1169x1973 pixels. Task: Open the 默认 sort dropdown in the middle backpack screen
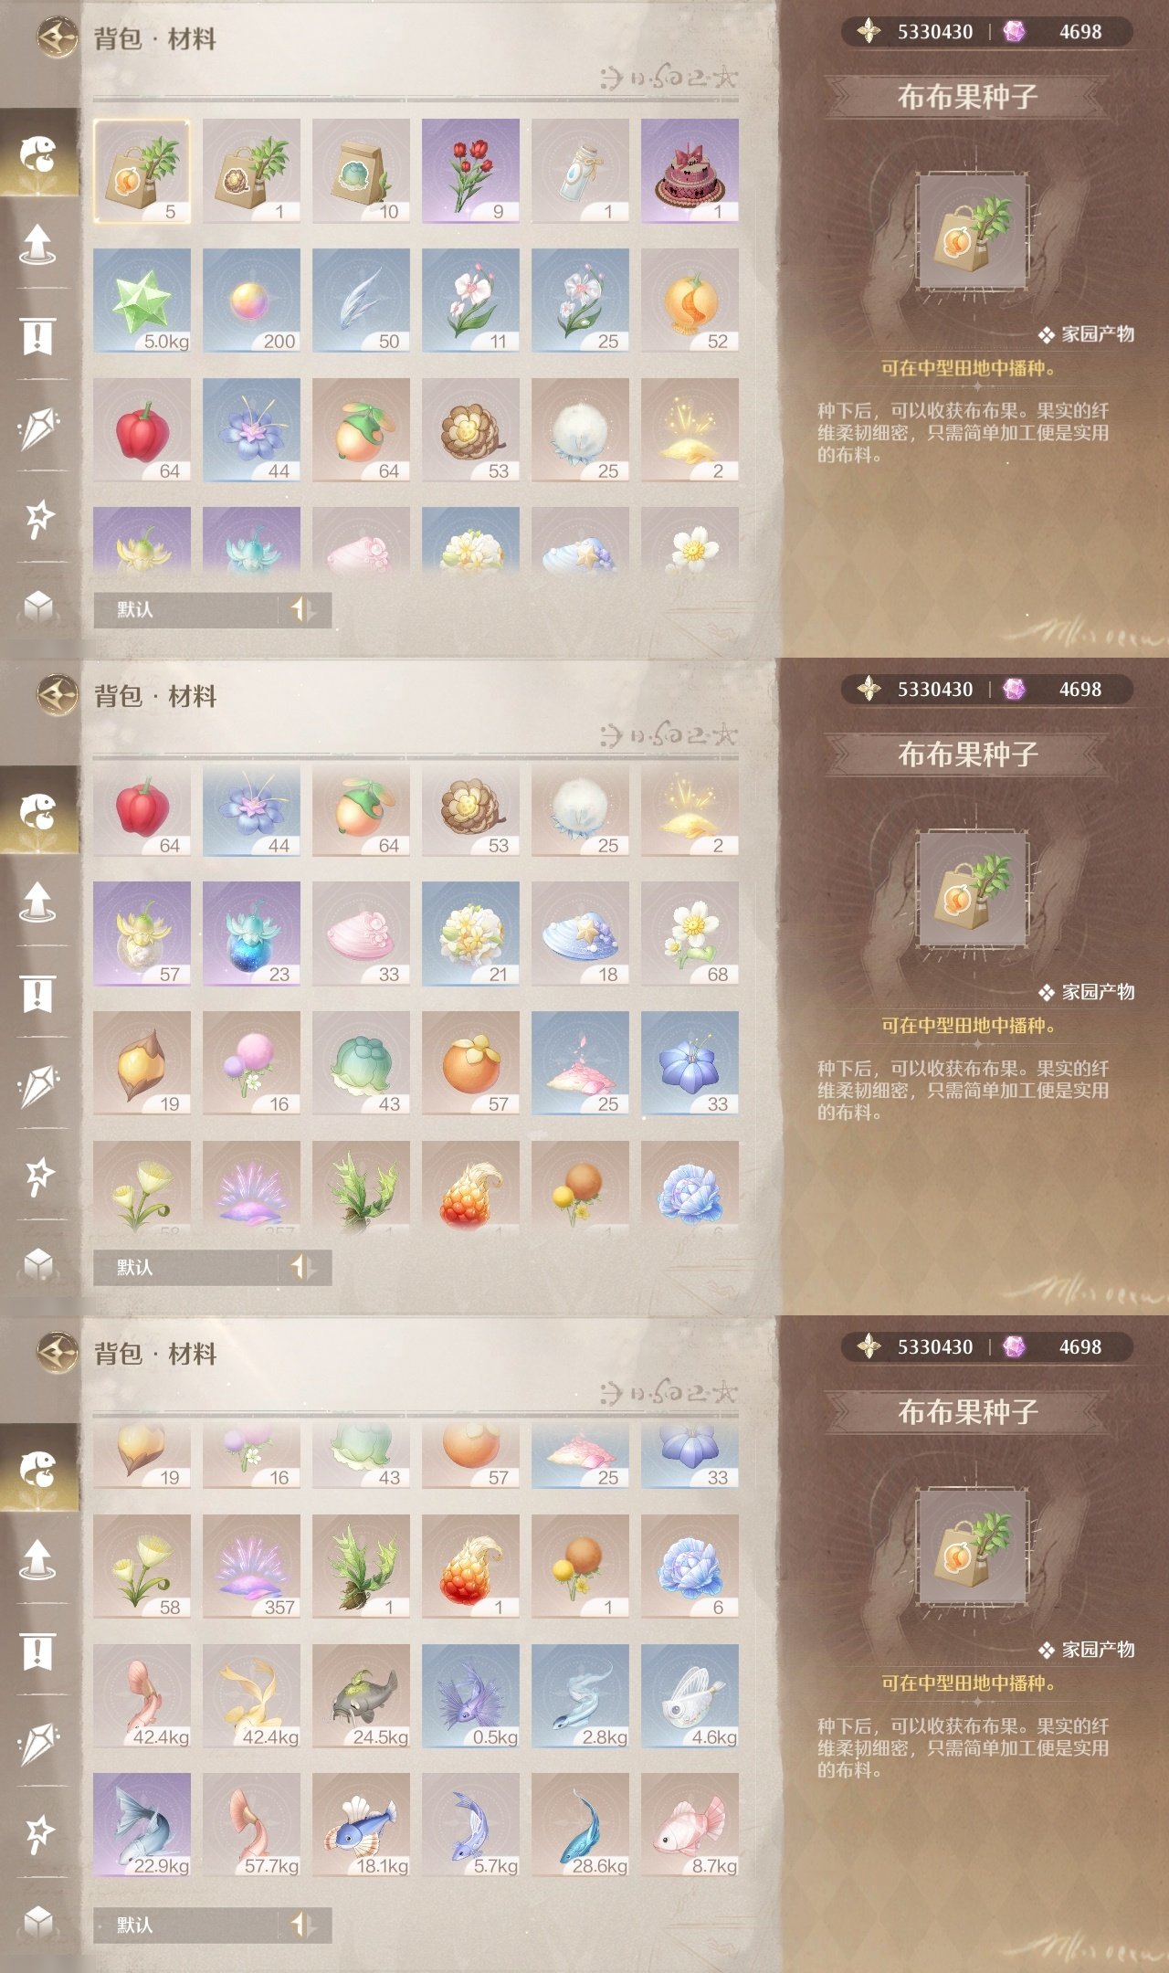[x=186, y=1267]
